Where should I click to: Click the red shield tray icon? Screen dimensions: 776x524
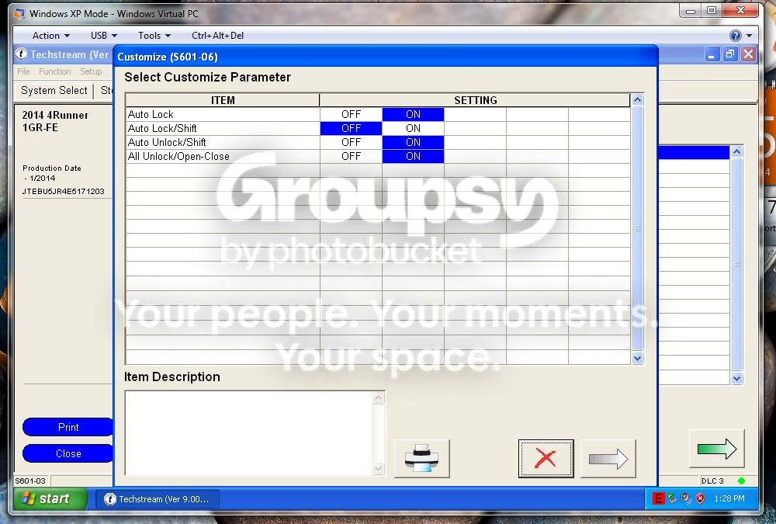(700, 498)
